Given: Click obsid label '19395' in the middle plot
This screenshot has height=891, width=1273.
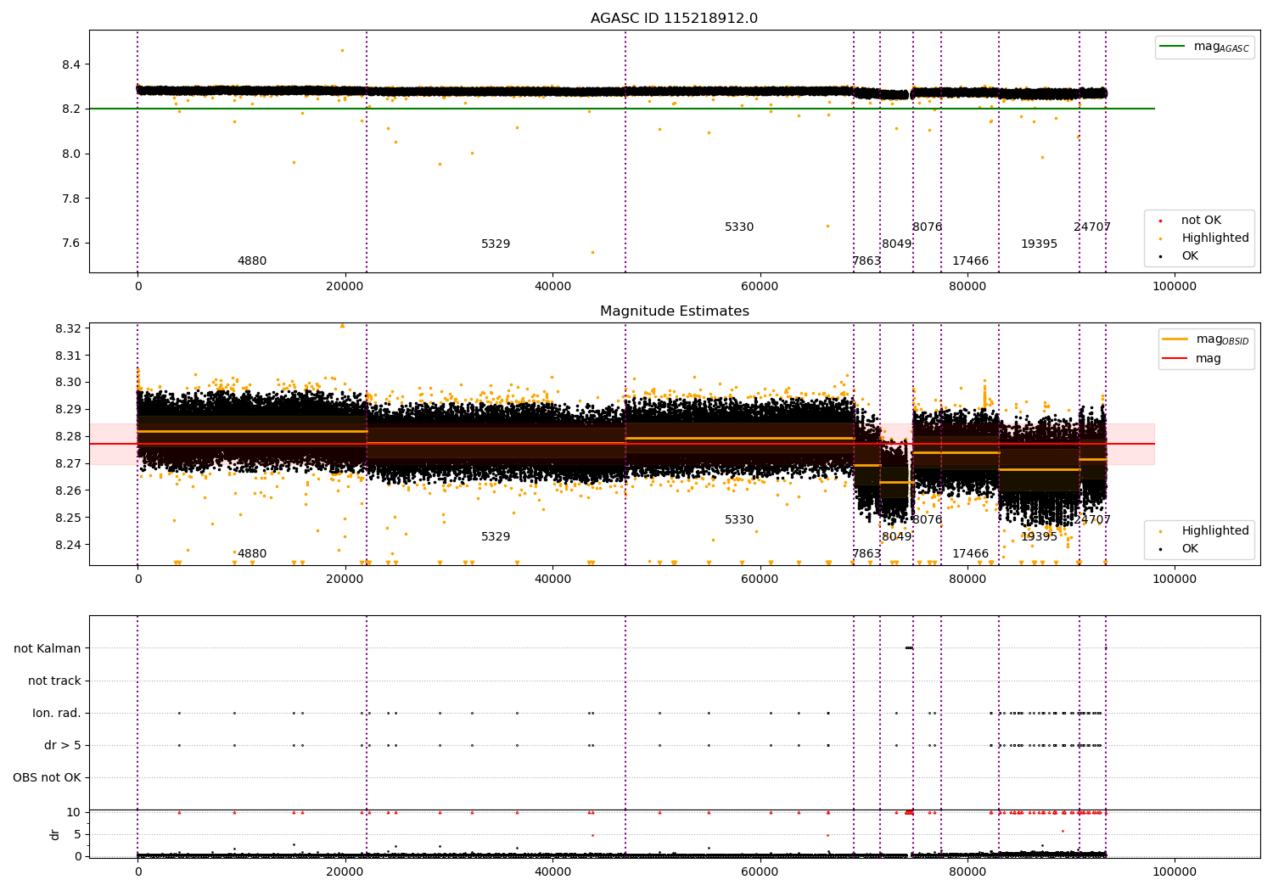Looking at the screenshot, I should 1039,537.
